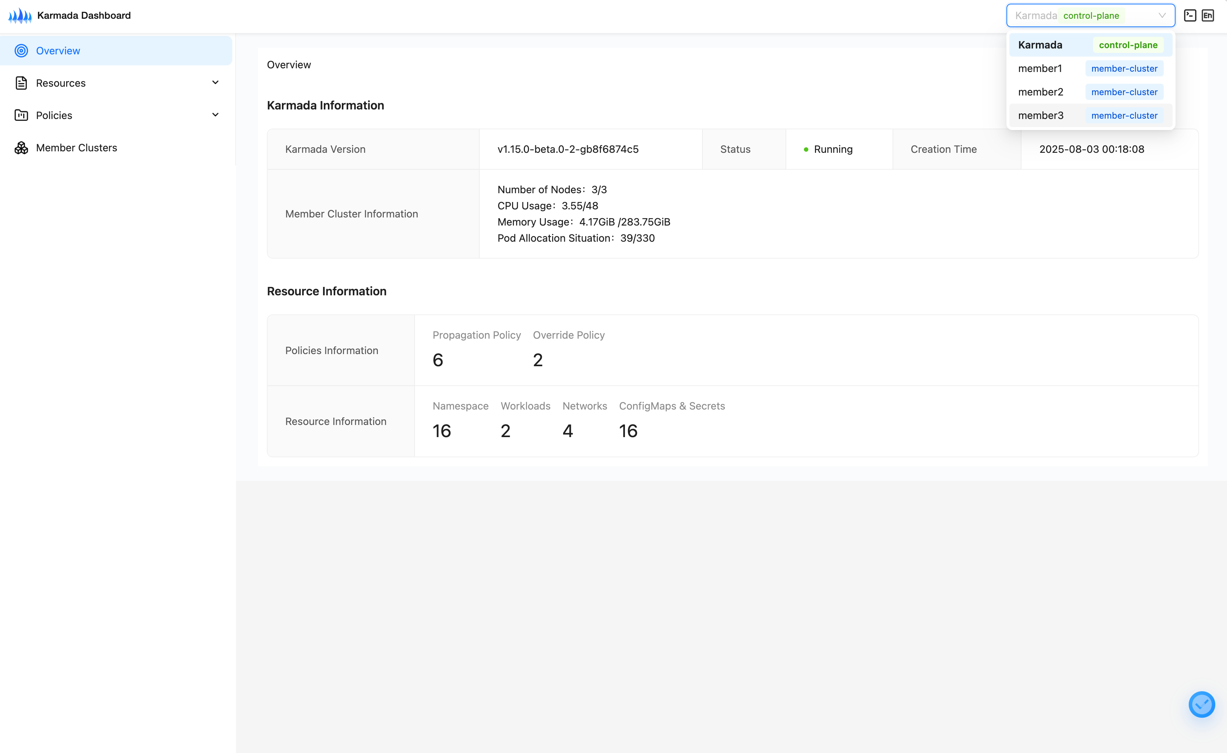The image size is (1227, 753).
Task: Click the Member Clusters icon
Action: click(x=21, y=147)
